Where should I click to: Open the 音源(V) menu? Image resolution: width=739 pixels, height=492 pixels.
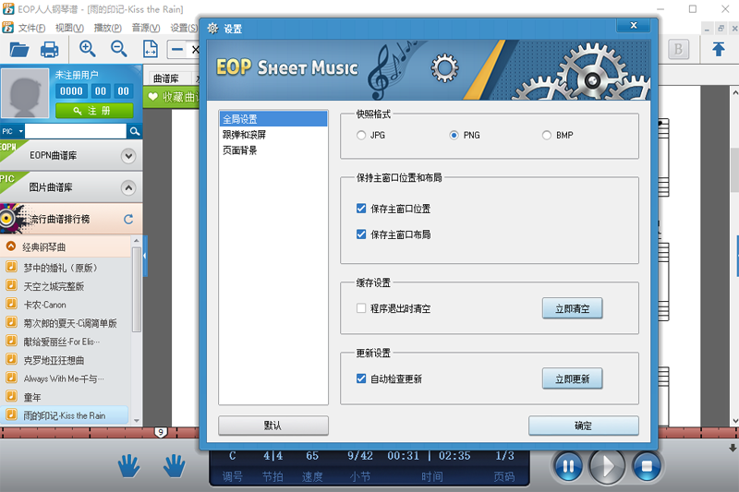point(146,29)
